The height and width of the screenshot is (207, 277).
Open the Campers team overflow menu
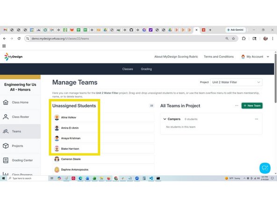(x=256, y=119)
